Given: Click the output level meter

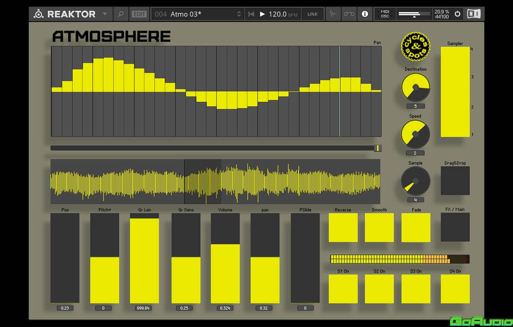Looking at the screenshot, I should pos(400,259).
